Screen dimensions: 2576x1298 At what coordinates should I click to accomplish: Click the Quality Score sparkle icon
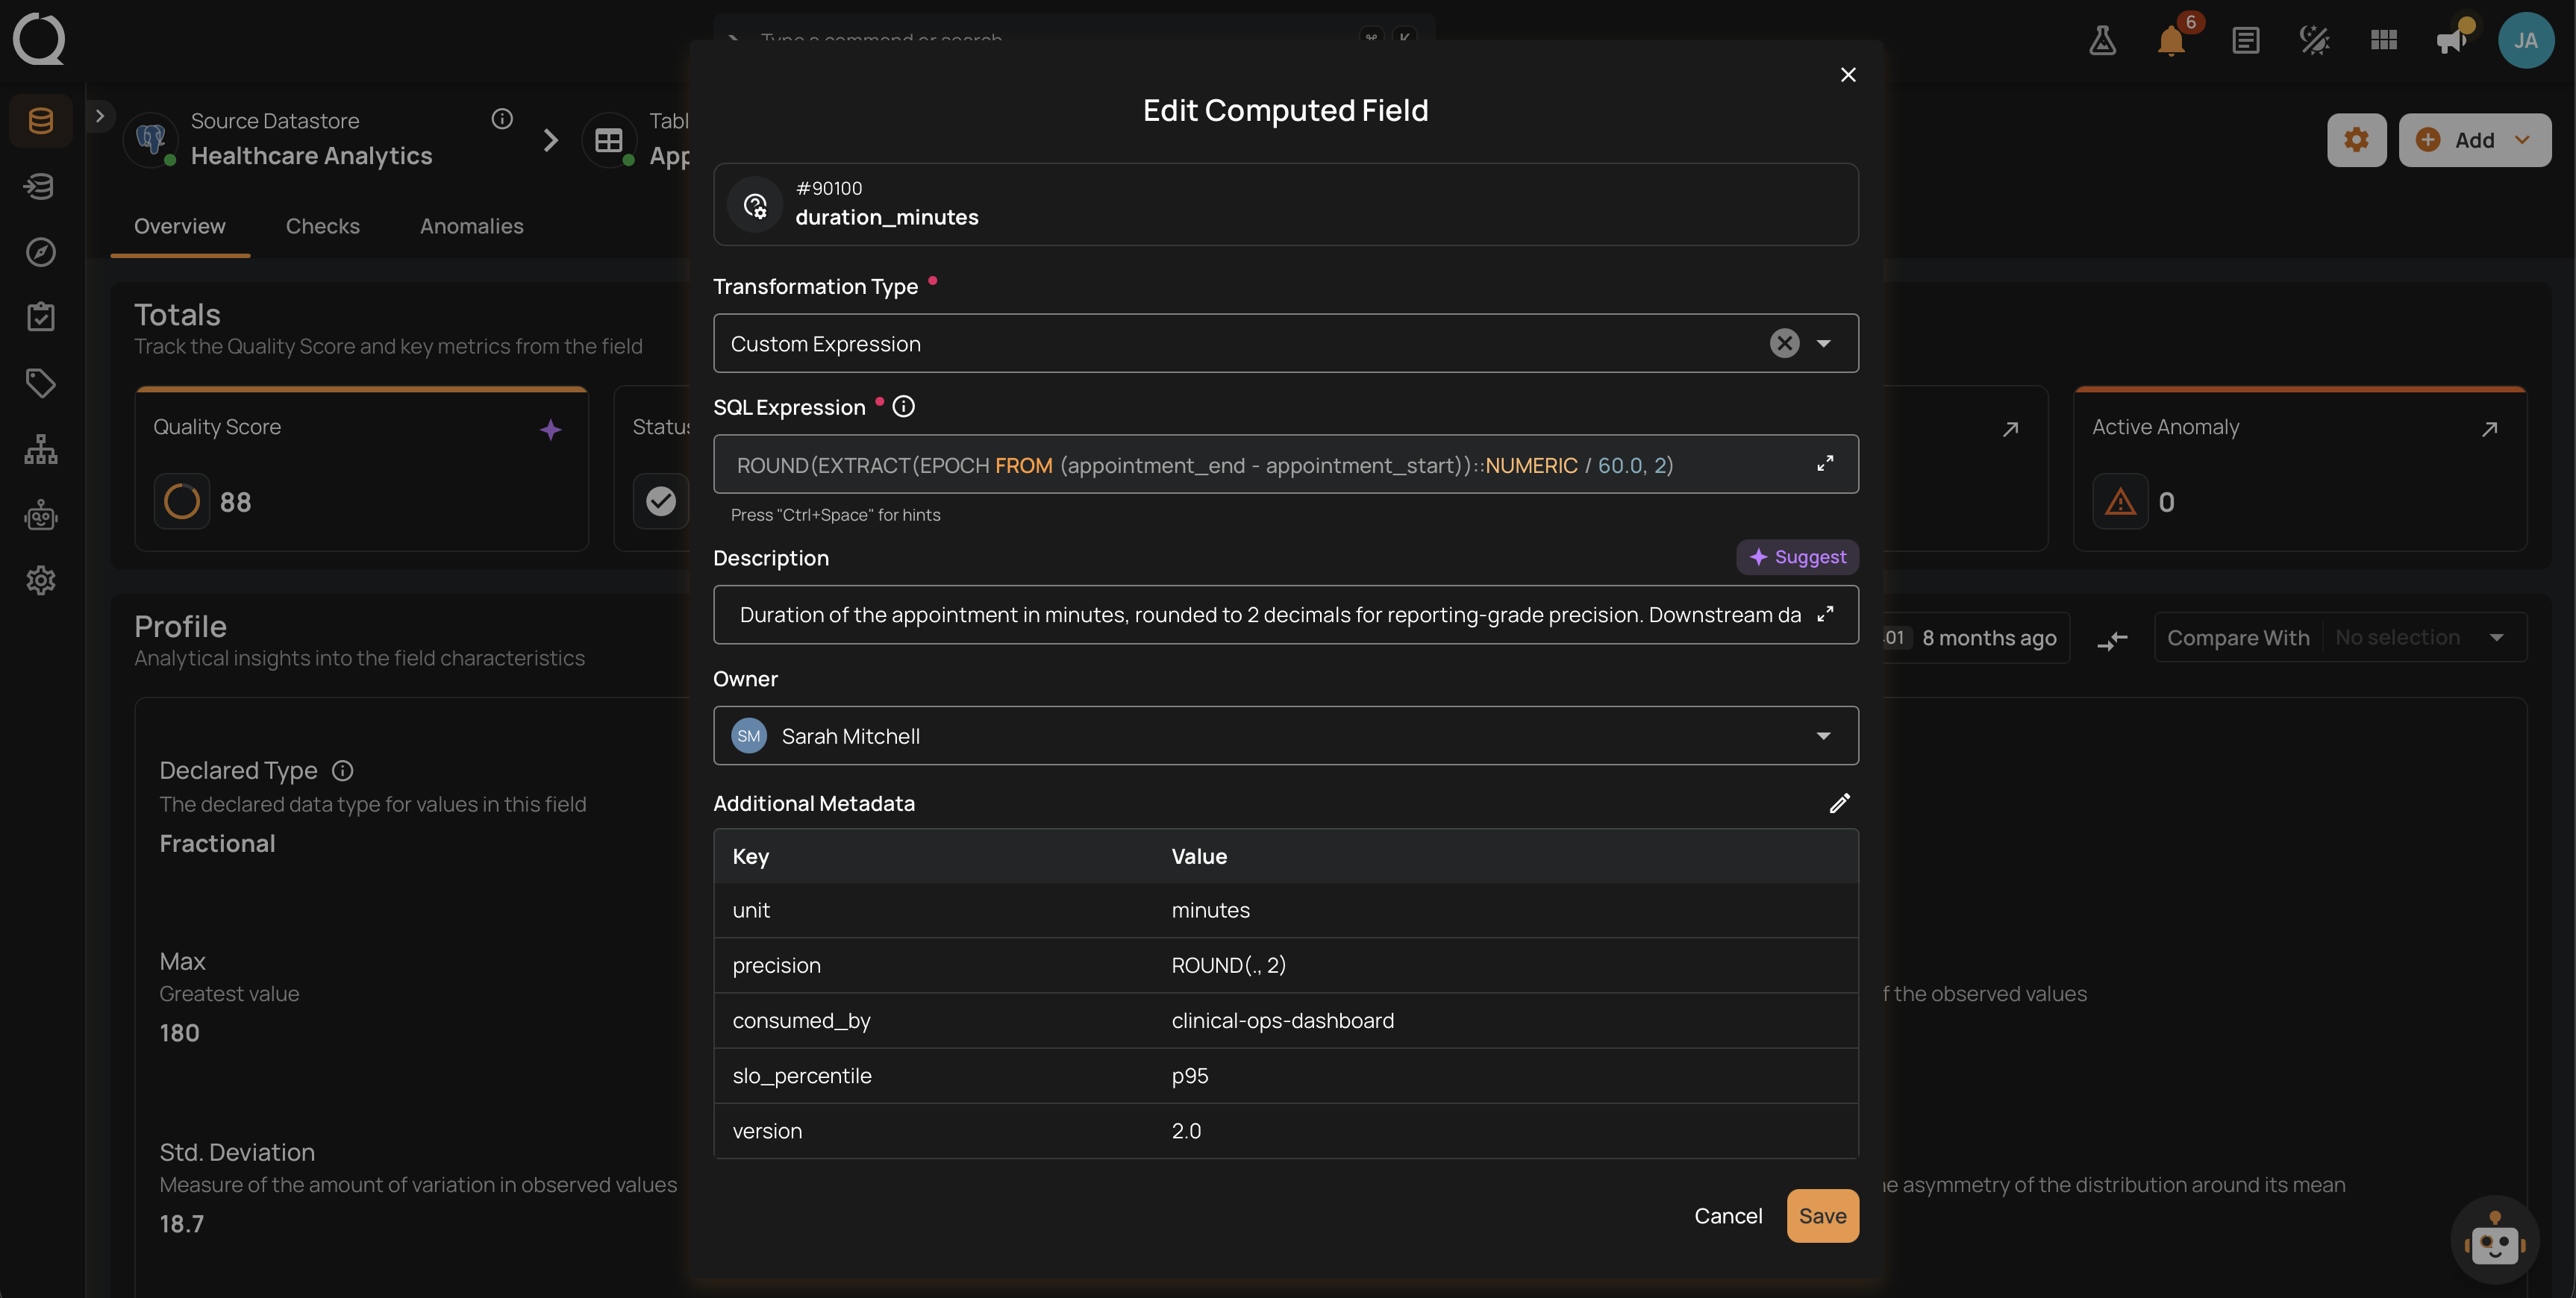tap(550, 430)
